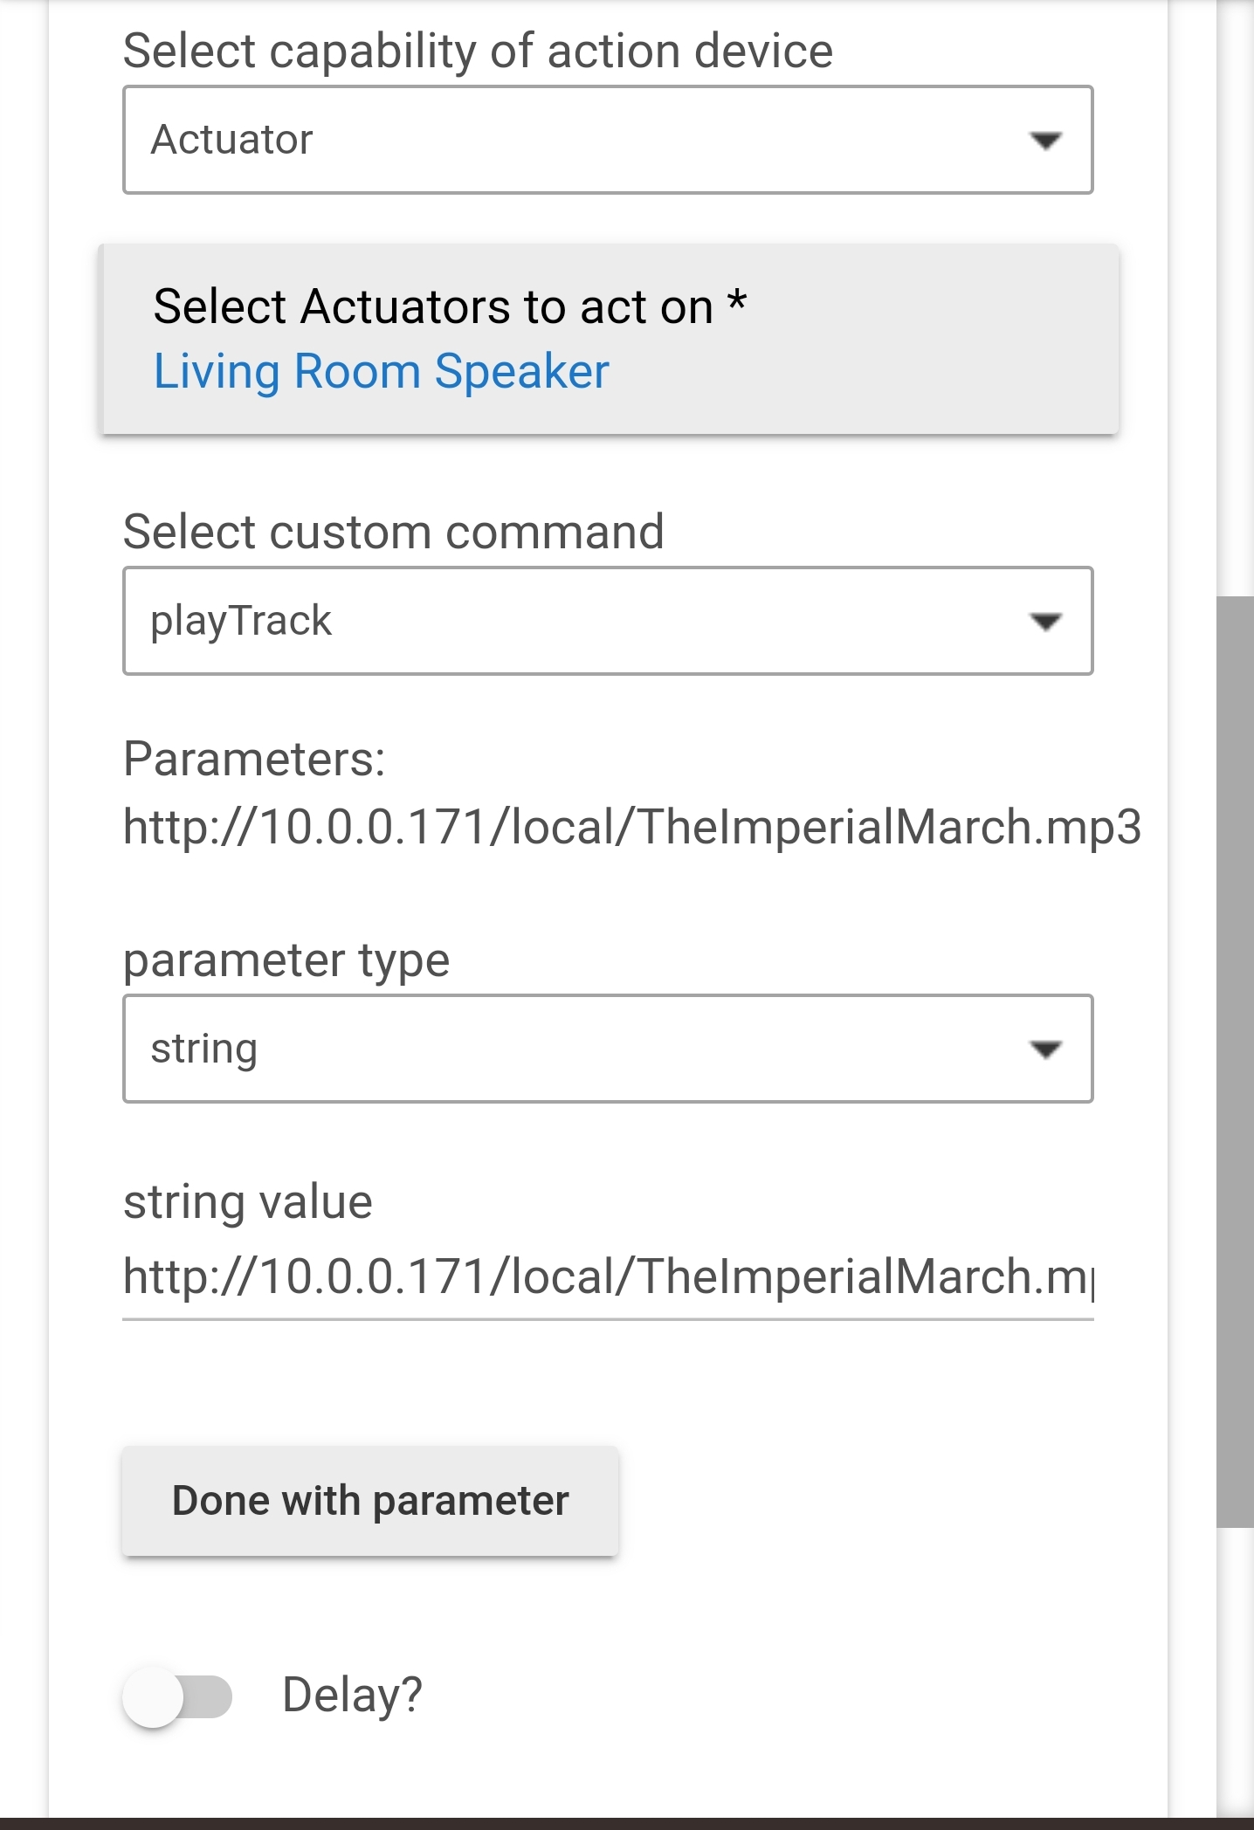Toggle the Delay switch
The width and height of the screenshot is (1254, 1830).
[177, 1696]
